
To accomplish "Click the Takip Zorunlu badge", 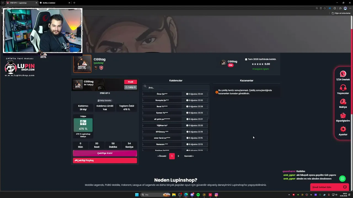I will [105, 101].
